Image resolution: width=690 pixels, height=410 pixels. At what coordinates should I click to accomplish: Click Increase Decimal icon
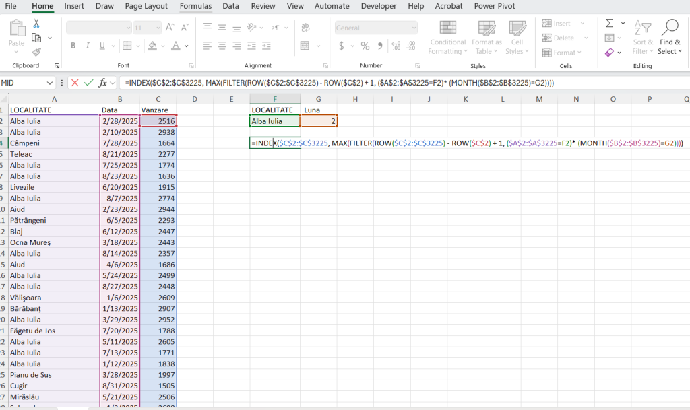point(396,46)
